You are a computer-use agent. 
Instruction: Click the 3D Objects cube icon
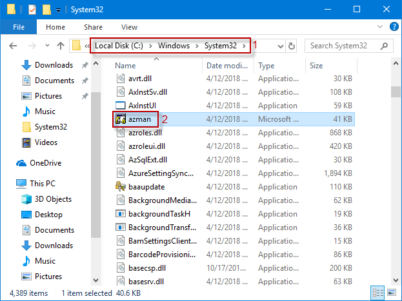[x=26, y=199]
